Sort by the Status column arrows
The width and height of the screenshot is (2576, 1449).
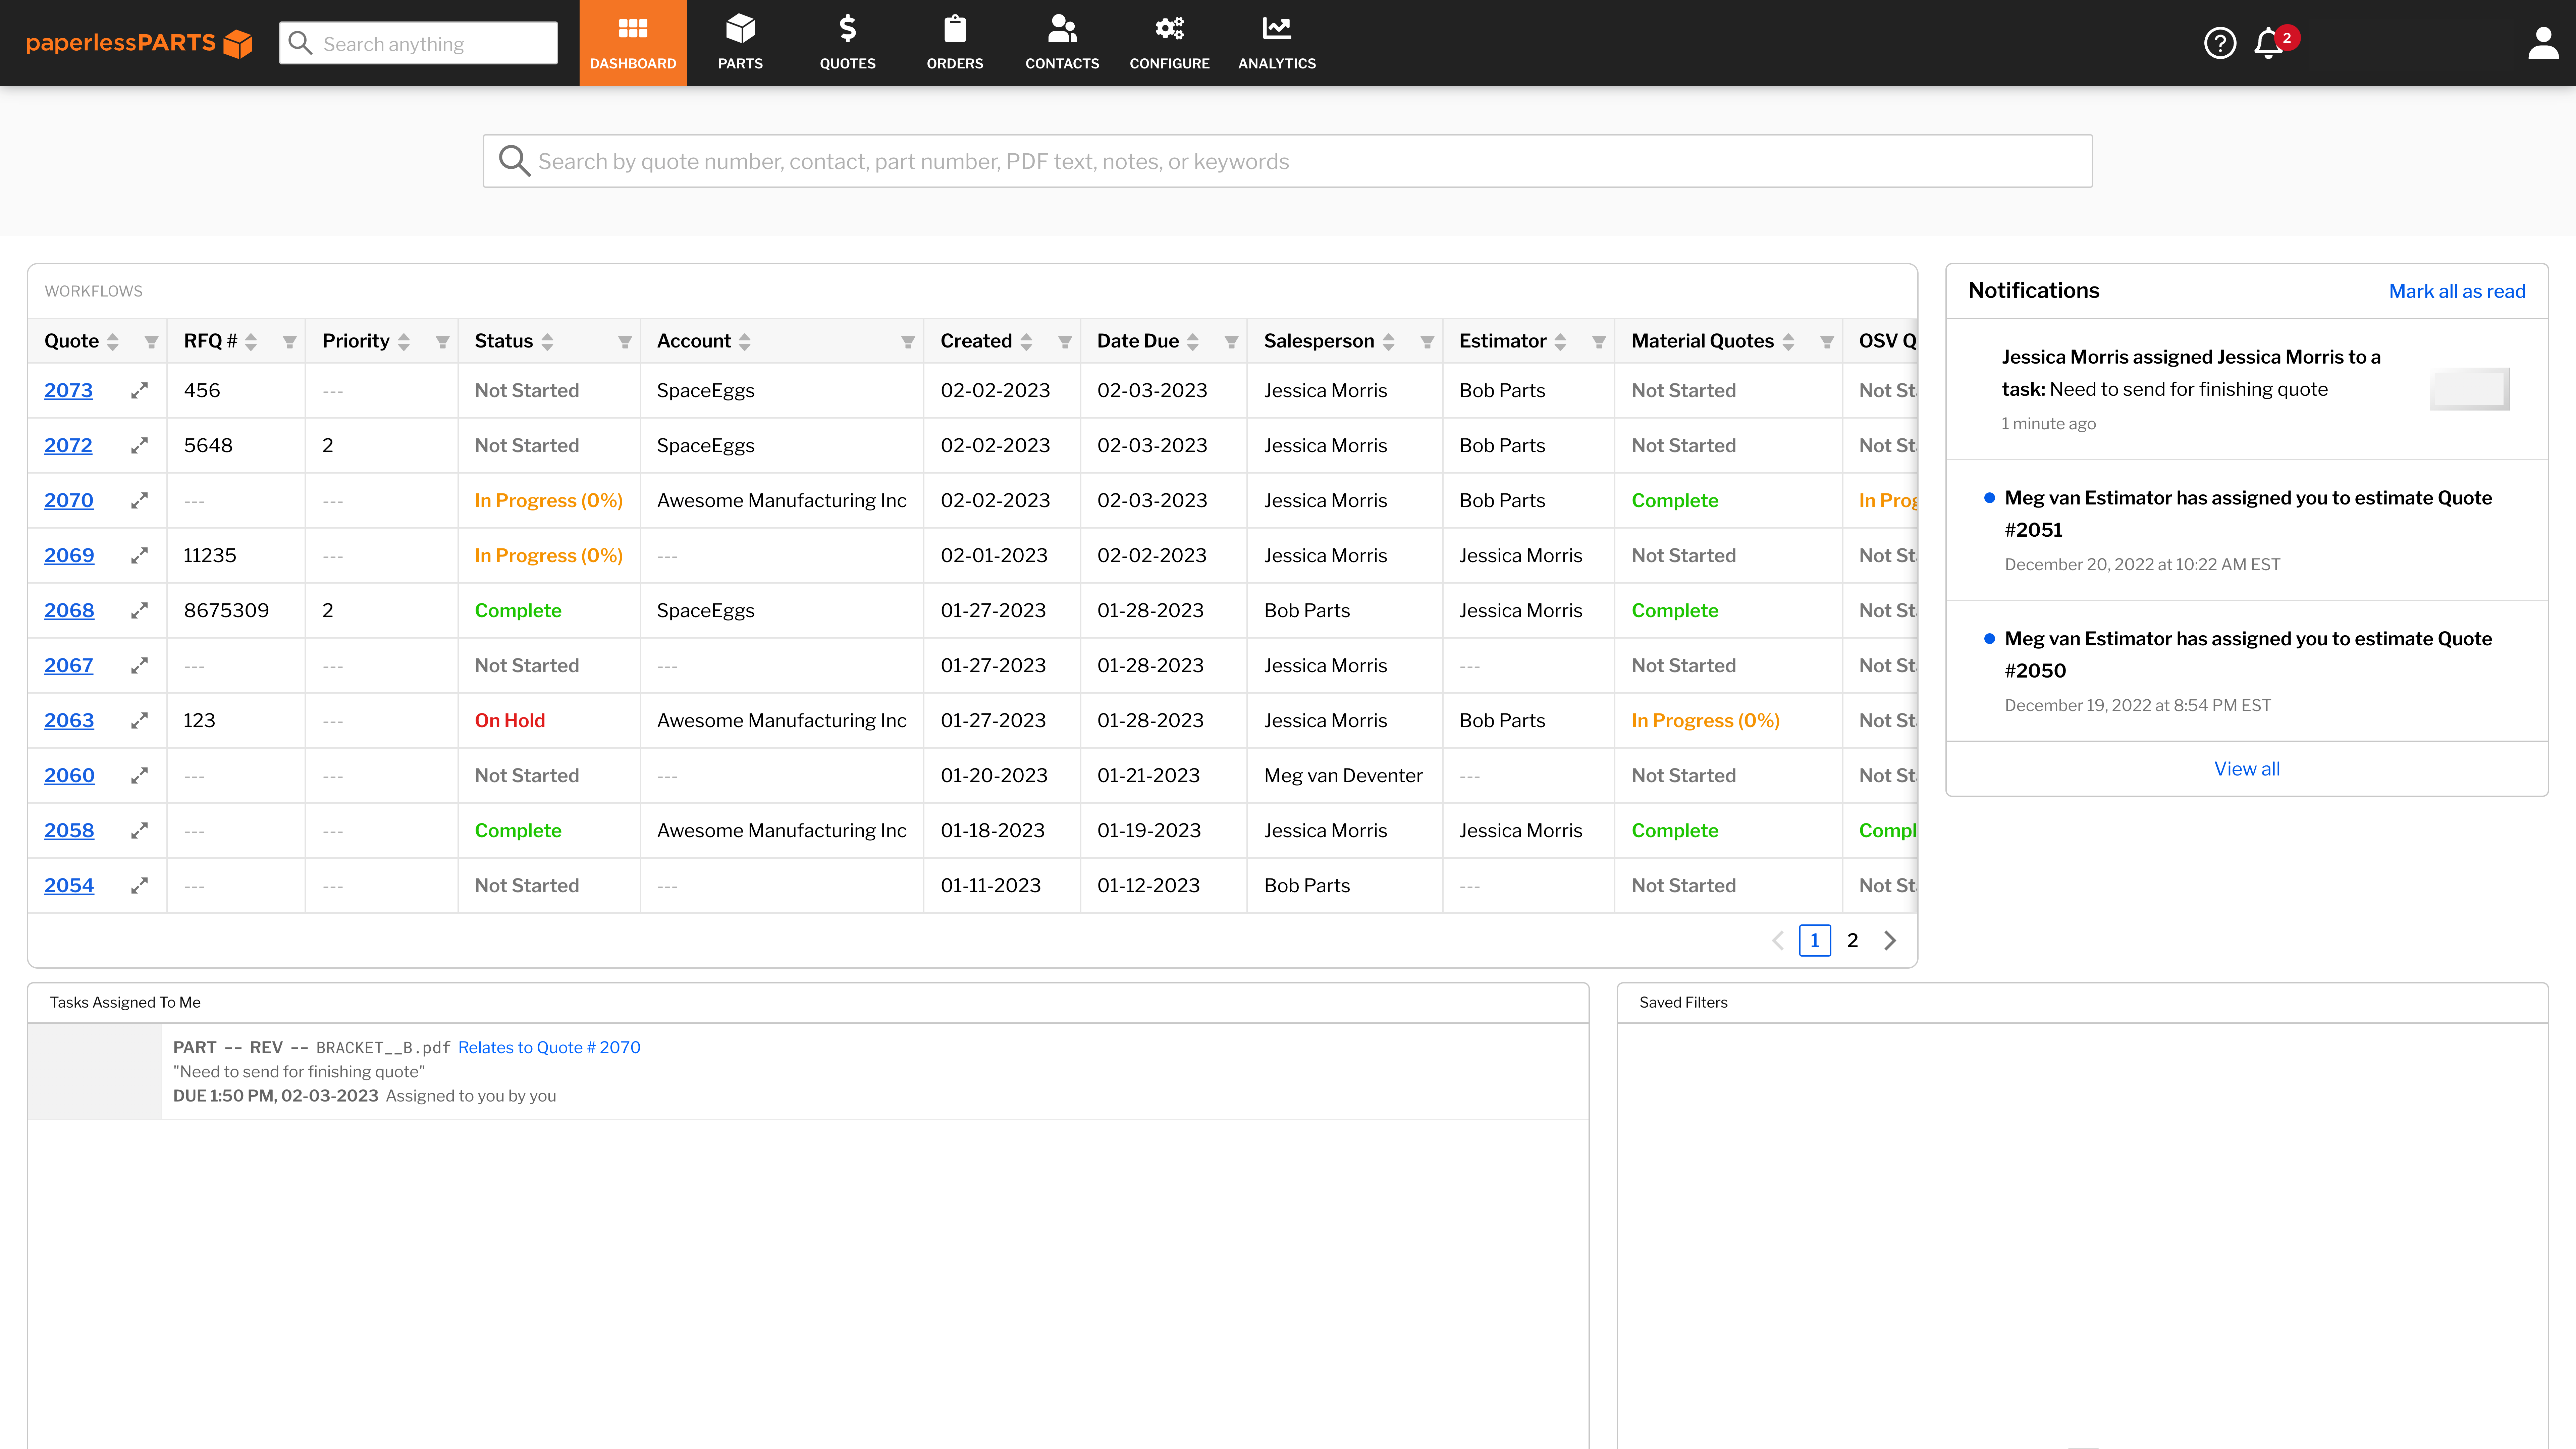[x=547, y=342]
